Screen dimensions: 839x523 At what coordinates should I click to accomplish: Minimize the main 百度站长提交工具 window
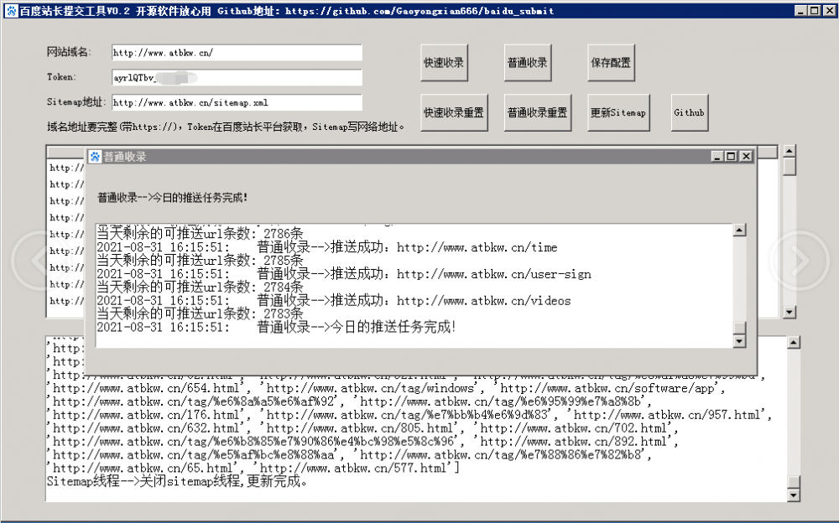tap(801, 10)
